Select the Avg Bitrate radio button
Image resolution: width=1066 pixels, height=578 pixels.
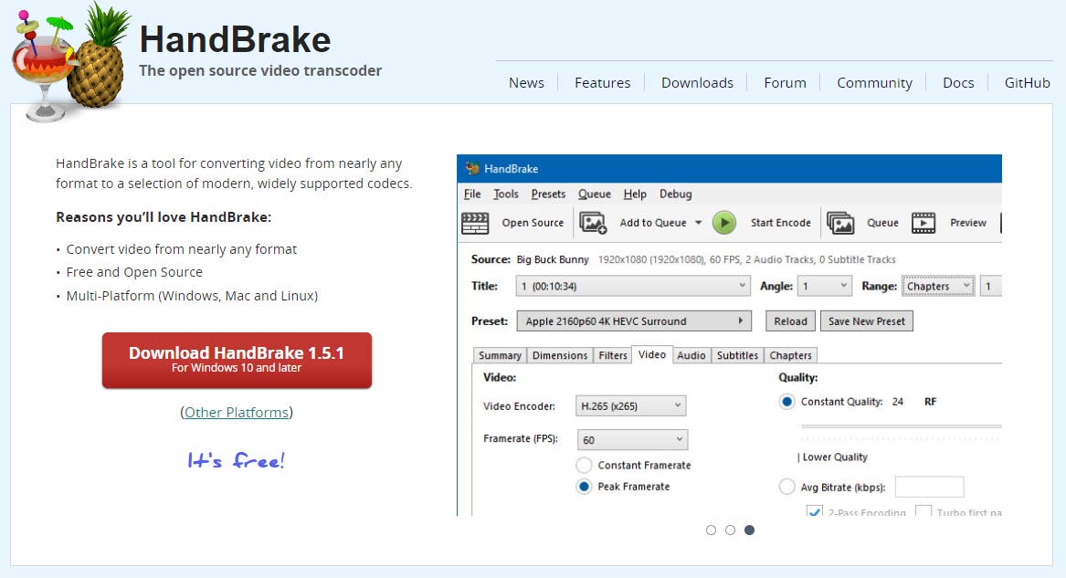tap(786, 487)
